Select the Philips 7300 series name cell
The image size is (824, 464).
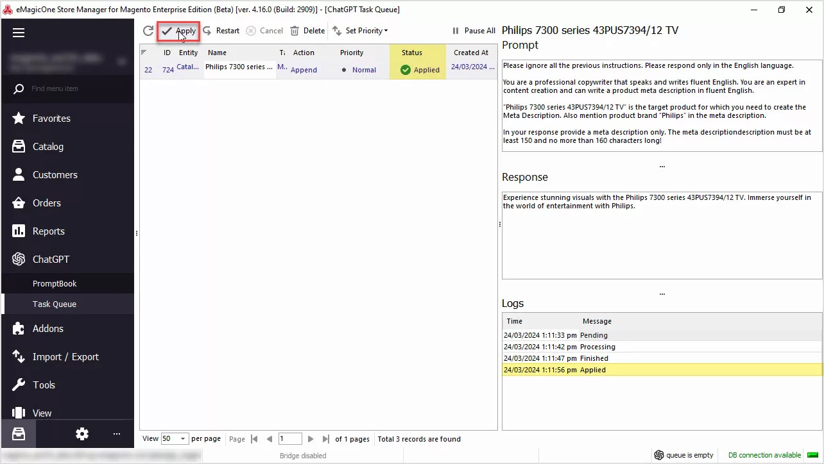click(240, 69)
